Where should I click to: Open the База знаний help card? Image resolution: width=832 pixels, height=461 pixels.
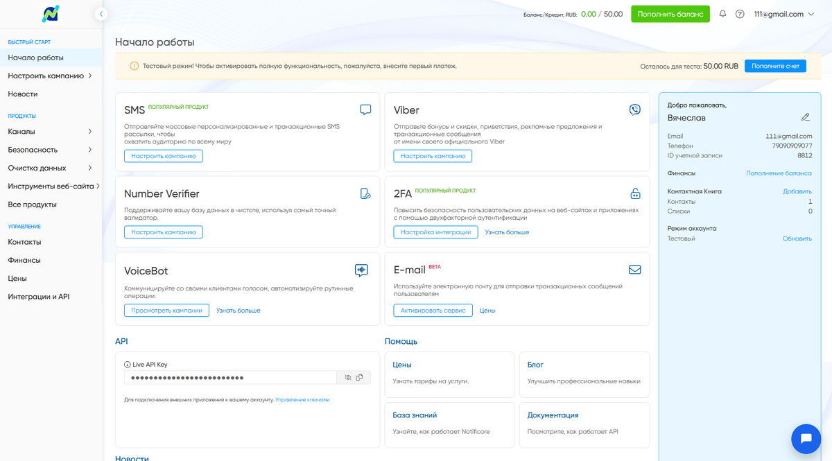coord(449,425)
